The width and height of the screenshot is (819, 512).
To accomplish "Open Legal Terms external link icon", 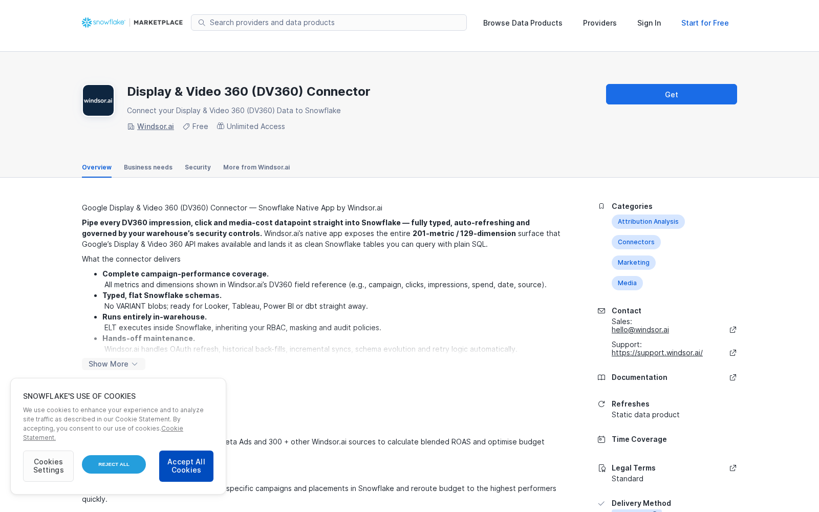I will pos(733,468).
